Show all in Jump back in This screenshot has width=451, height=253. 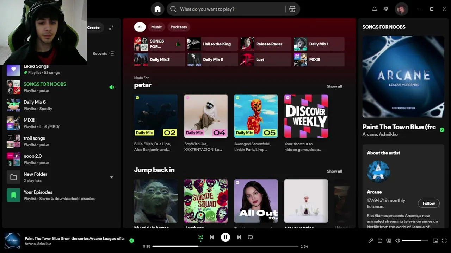tap(334, 171)
